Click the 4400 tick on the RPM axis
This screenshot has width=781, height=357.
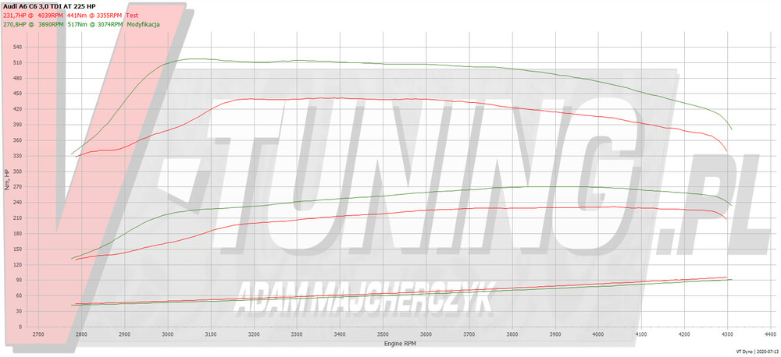tap(769, 334)
